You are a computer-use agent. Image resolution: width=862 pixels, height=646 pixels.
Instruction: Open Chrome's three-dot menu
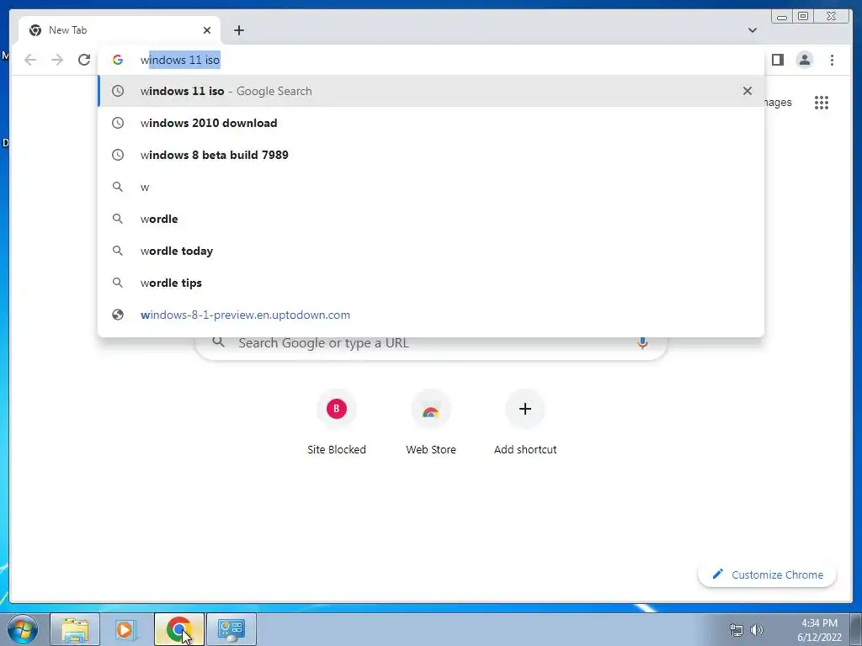832,60
